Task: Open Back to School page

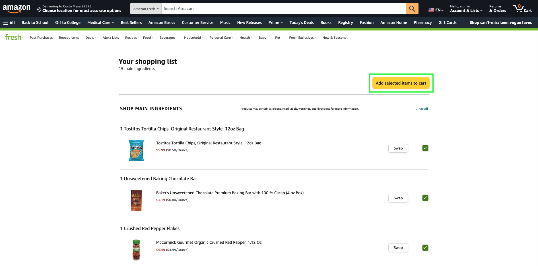Action: pyautogui.click(x=35, y=23)
